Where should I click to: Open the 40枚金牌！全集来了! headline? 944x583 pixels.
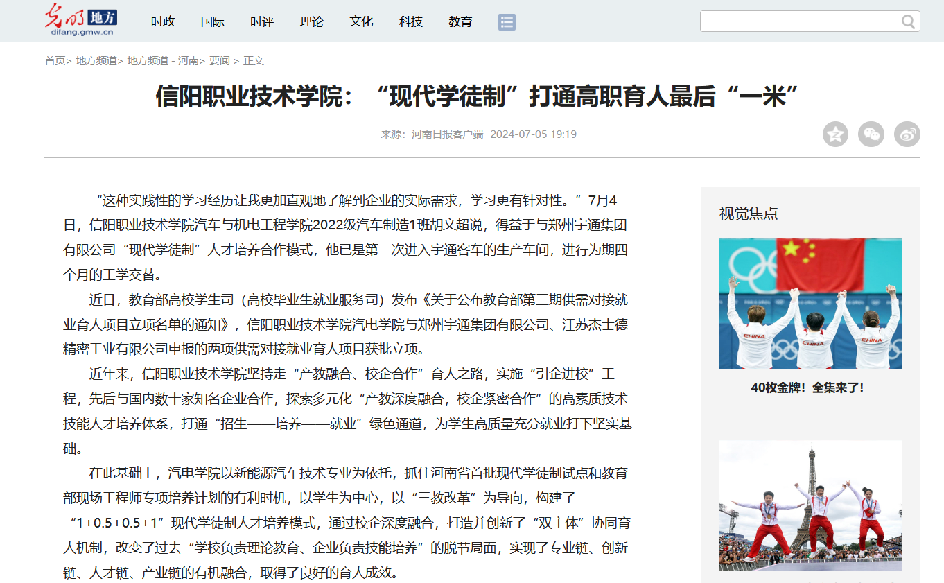pyautogui.click(x=807, y=388)
